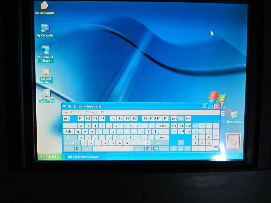Click the left Windows logo key
This screenshot has height=203, width=271.
pyautogui.click(x=78, y=149)
